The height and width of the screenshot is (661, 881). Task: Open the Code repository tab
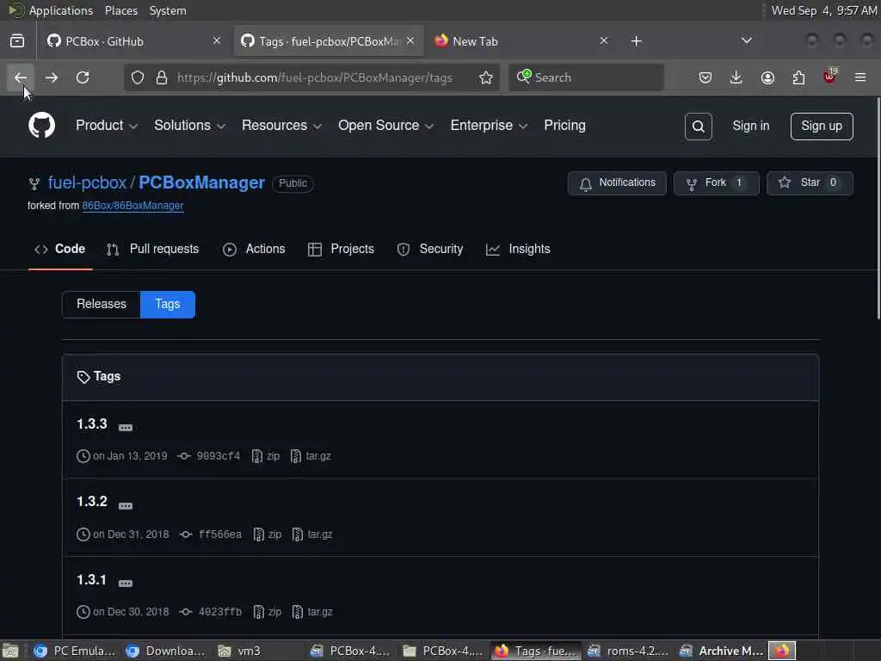pyautogui.click(x=60, y=249)
